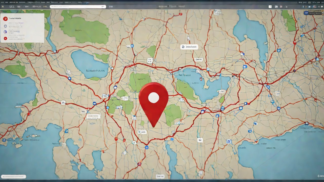Click the first menu item in the top menu bar
The width and height of the screenshot is (324, 182).
[x=3, y=2]
